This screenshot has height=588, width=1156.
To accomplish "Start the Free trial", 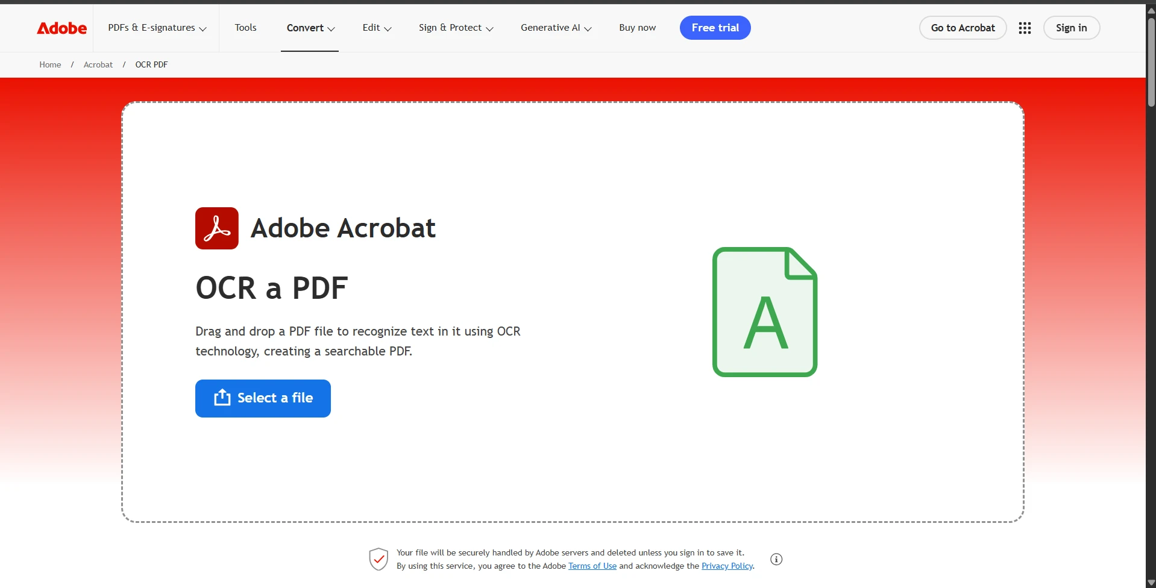I will click(715, 28).
